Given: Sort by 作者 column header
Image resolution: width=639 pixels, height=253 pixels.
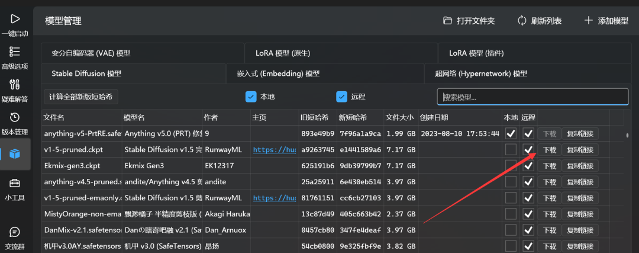Looking at the screenshot, I should tap(226, 117).
